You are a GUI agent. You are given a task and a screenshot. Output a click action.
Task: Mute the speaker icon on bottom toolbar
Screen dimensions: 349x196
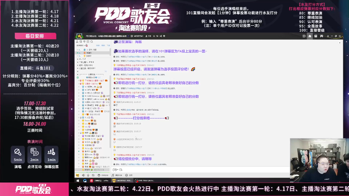tap(83, 175)
